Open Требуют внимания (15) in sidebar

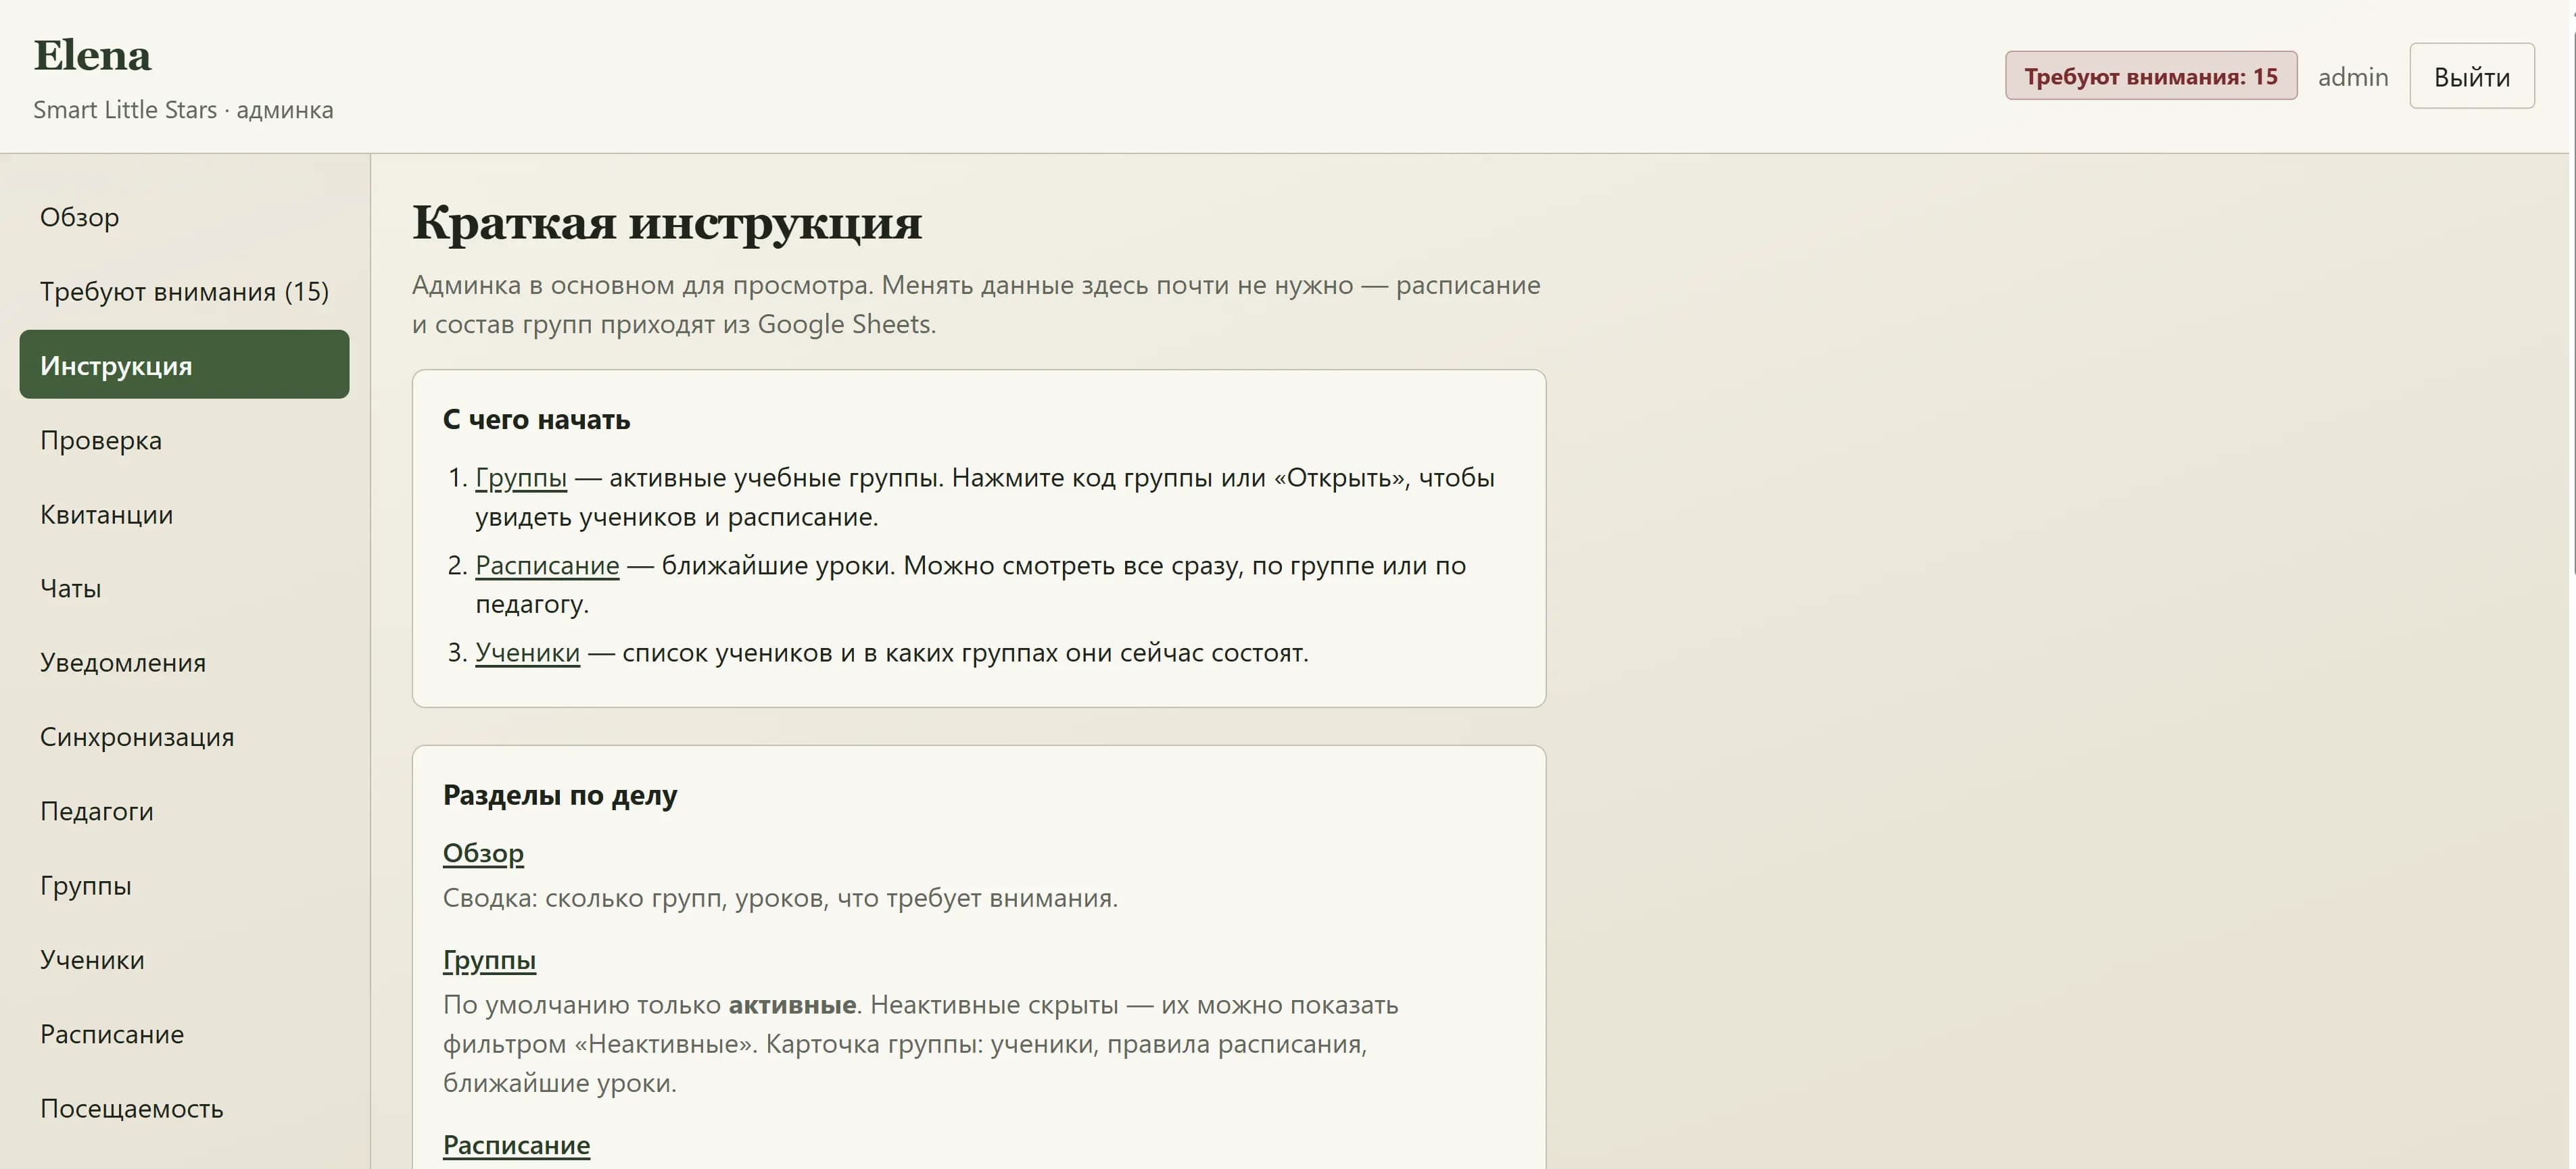click(184, 291)
